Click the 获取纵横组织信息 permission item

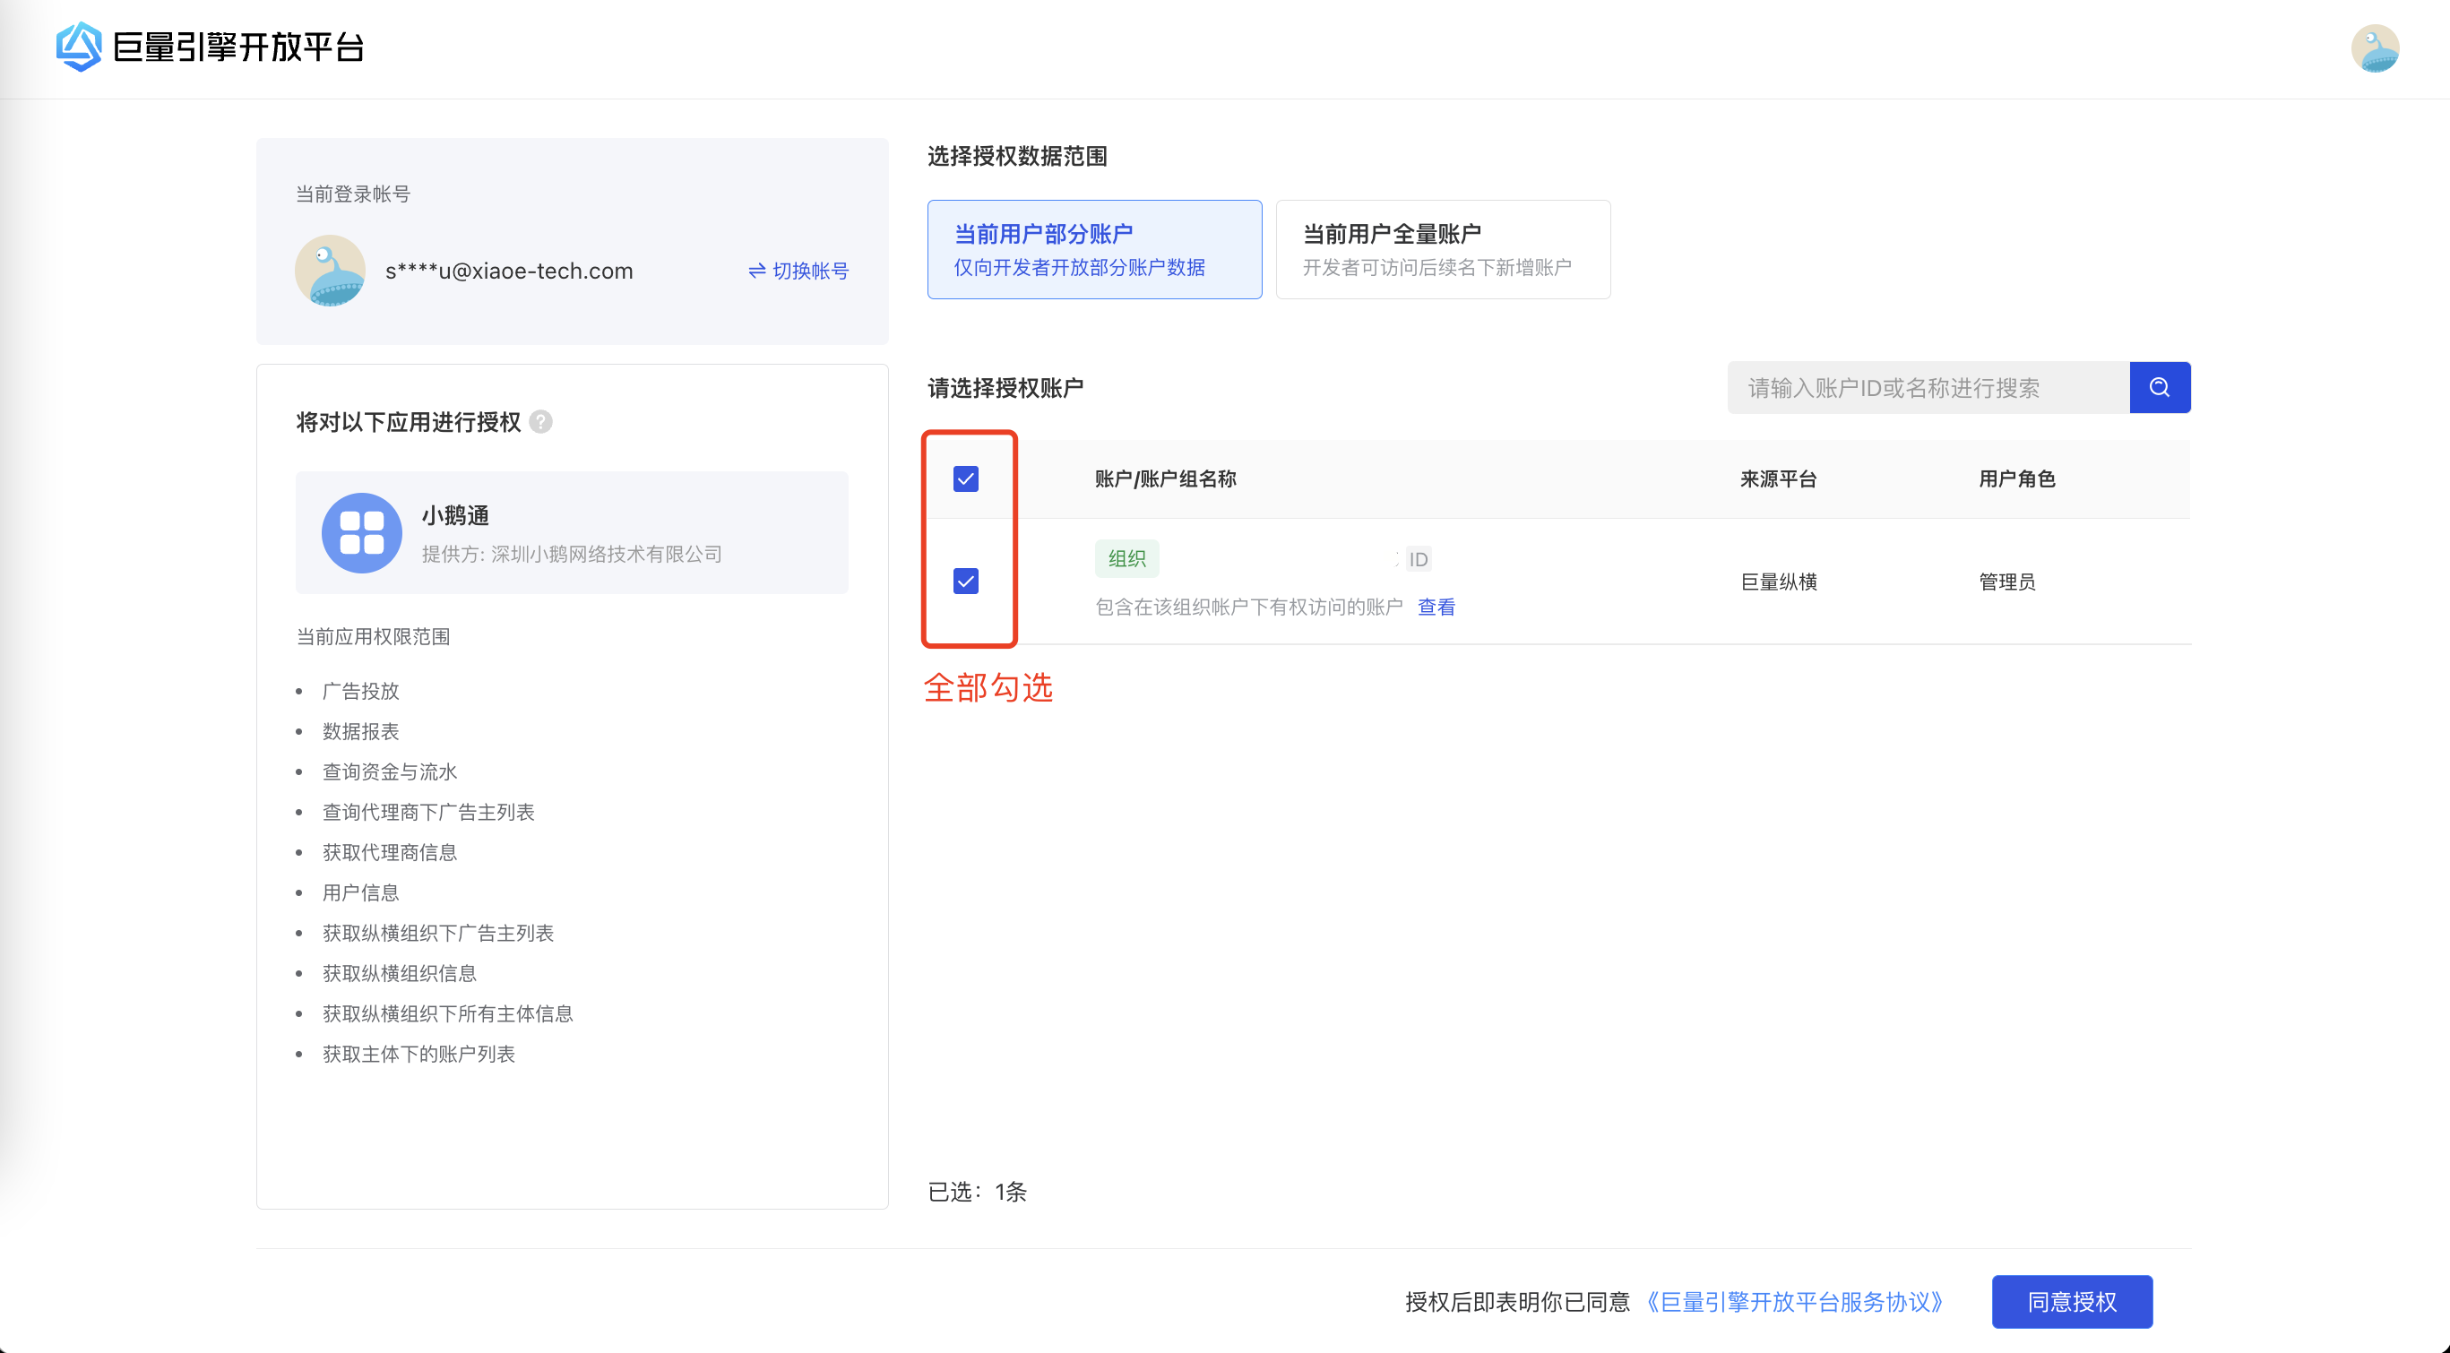click(400, 974)
